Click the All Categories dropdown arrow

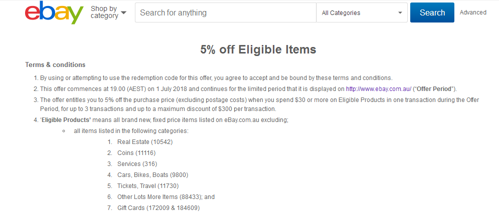pyautogui.click(x=400, y=13)
